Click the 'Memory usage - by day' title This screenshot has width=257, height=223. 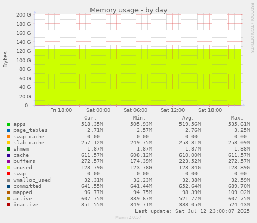pos(129,10)
